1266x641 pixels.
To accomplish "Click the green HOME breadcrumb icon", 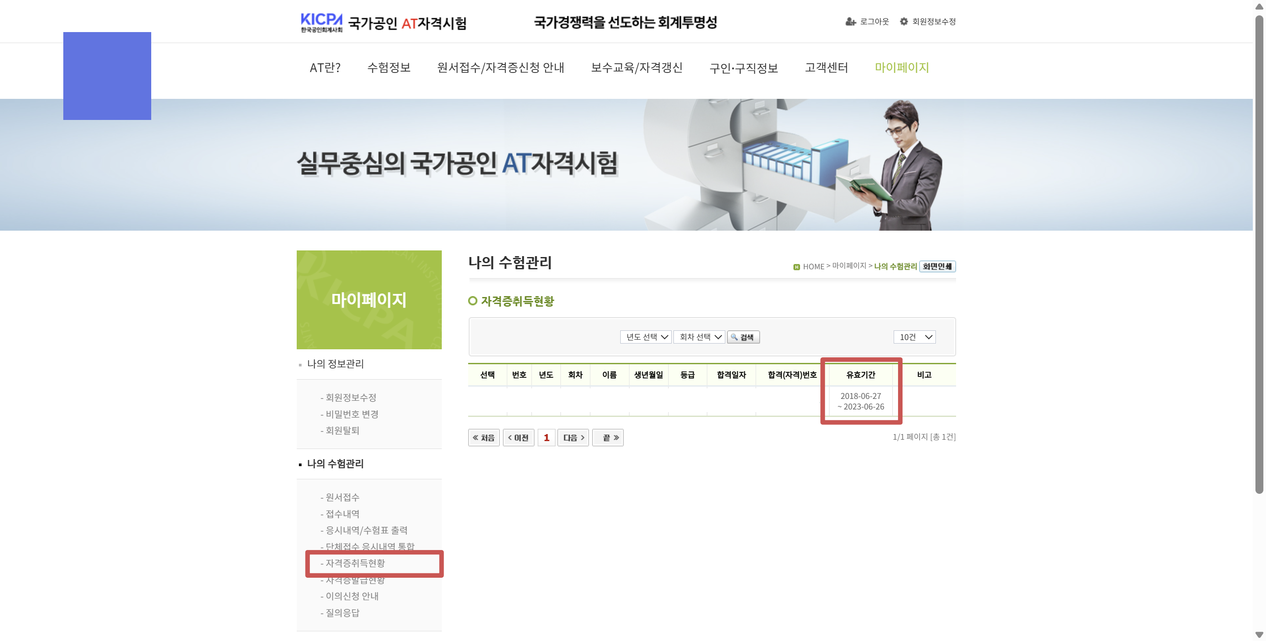I will click(796, 267).
